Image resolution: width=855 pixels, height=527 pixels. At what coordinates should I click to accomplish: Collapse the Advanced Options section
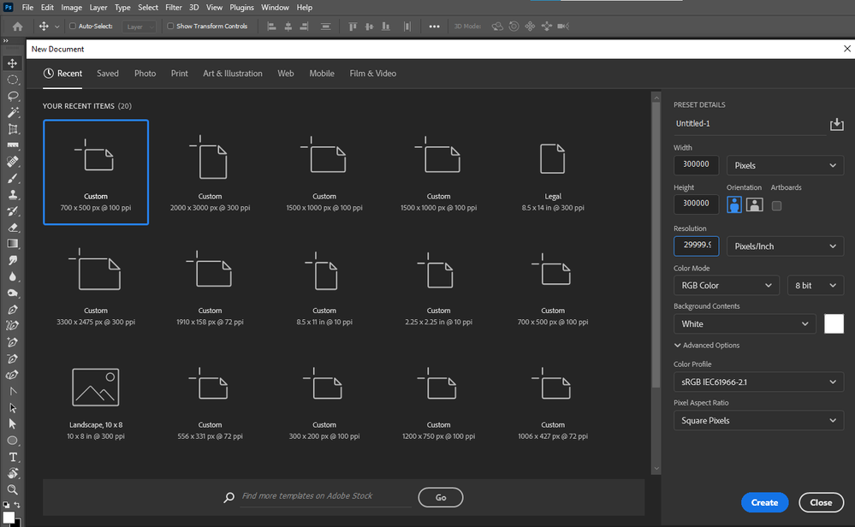pos(707,346)
